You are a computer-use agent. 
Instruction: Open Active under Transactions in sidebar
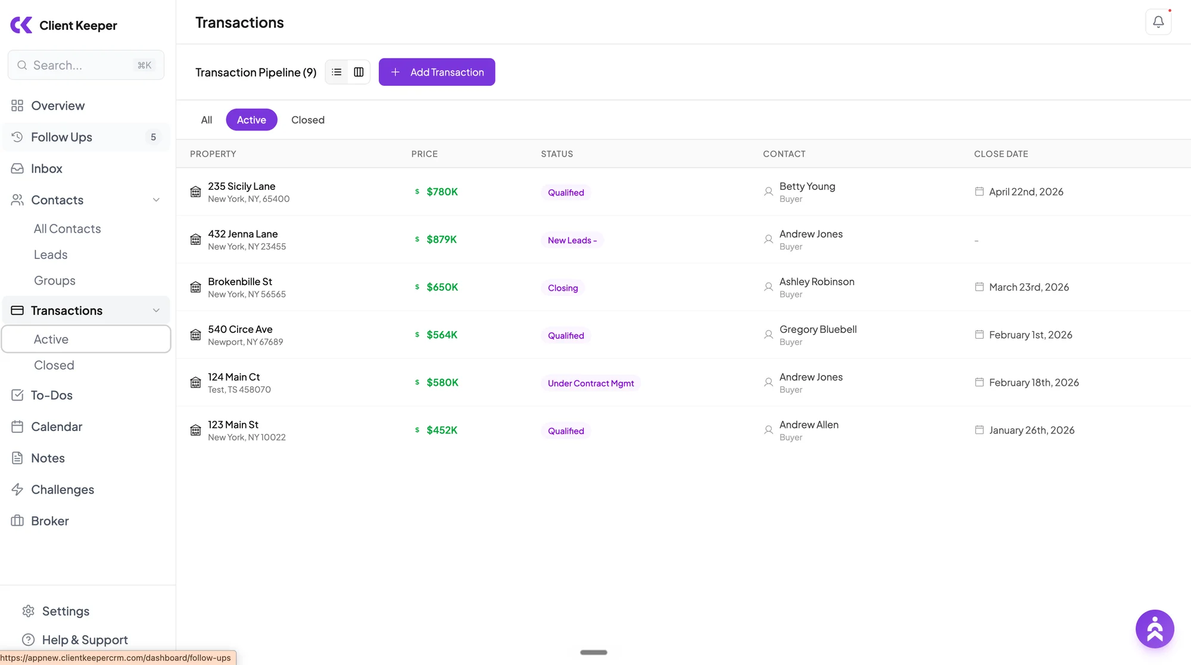(86, 339)
